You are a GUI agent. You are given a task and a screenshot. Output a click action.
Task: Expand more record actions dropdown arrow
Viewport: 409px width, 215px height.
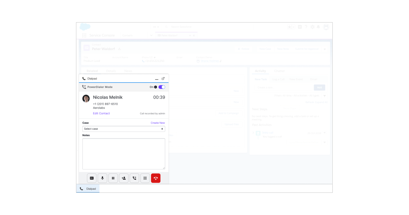tap(325, 49)
